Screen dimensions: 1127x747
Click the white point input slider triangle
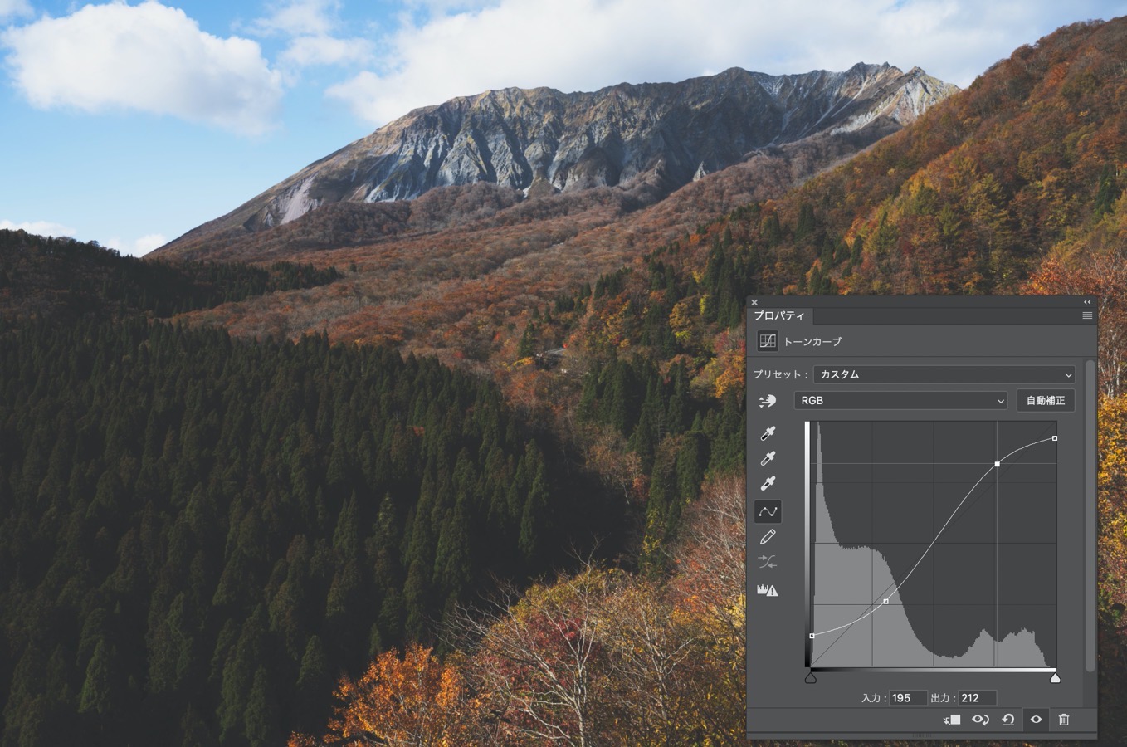(1055, 678)
